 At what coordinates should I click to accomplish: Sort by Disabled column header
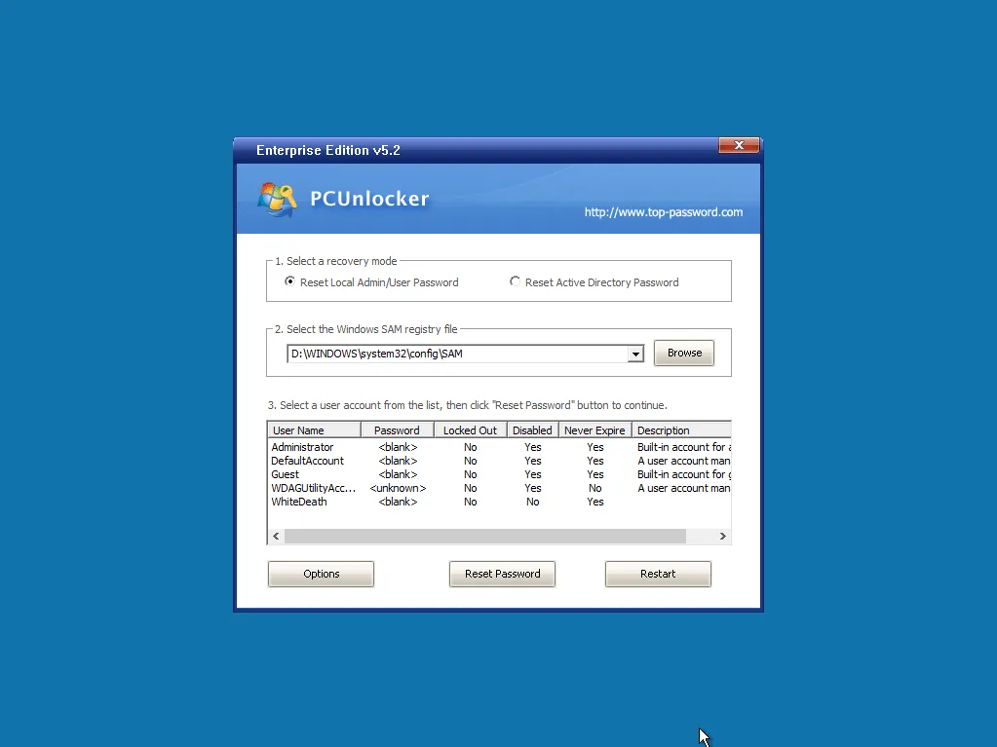coord(532,430)
